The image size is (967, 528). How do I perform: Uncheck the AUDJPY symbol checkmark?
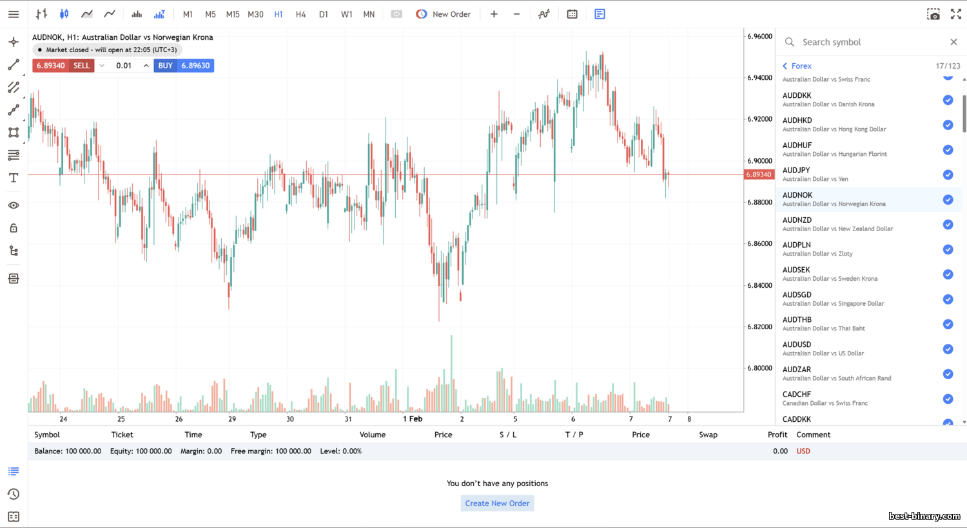[948, 174]
